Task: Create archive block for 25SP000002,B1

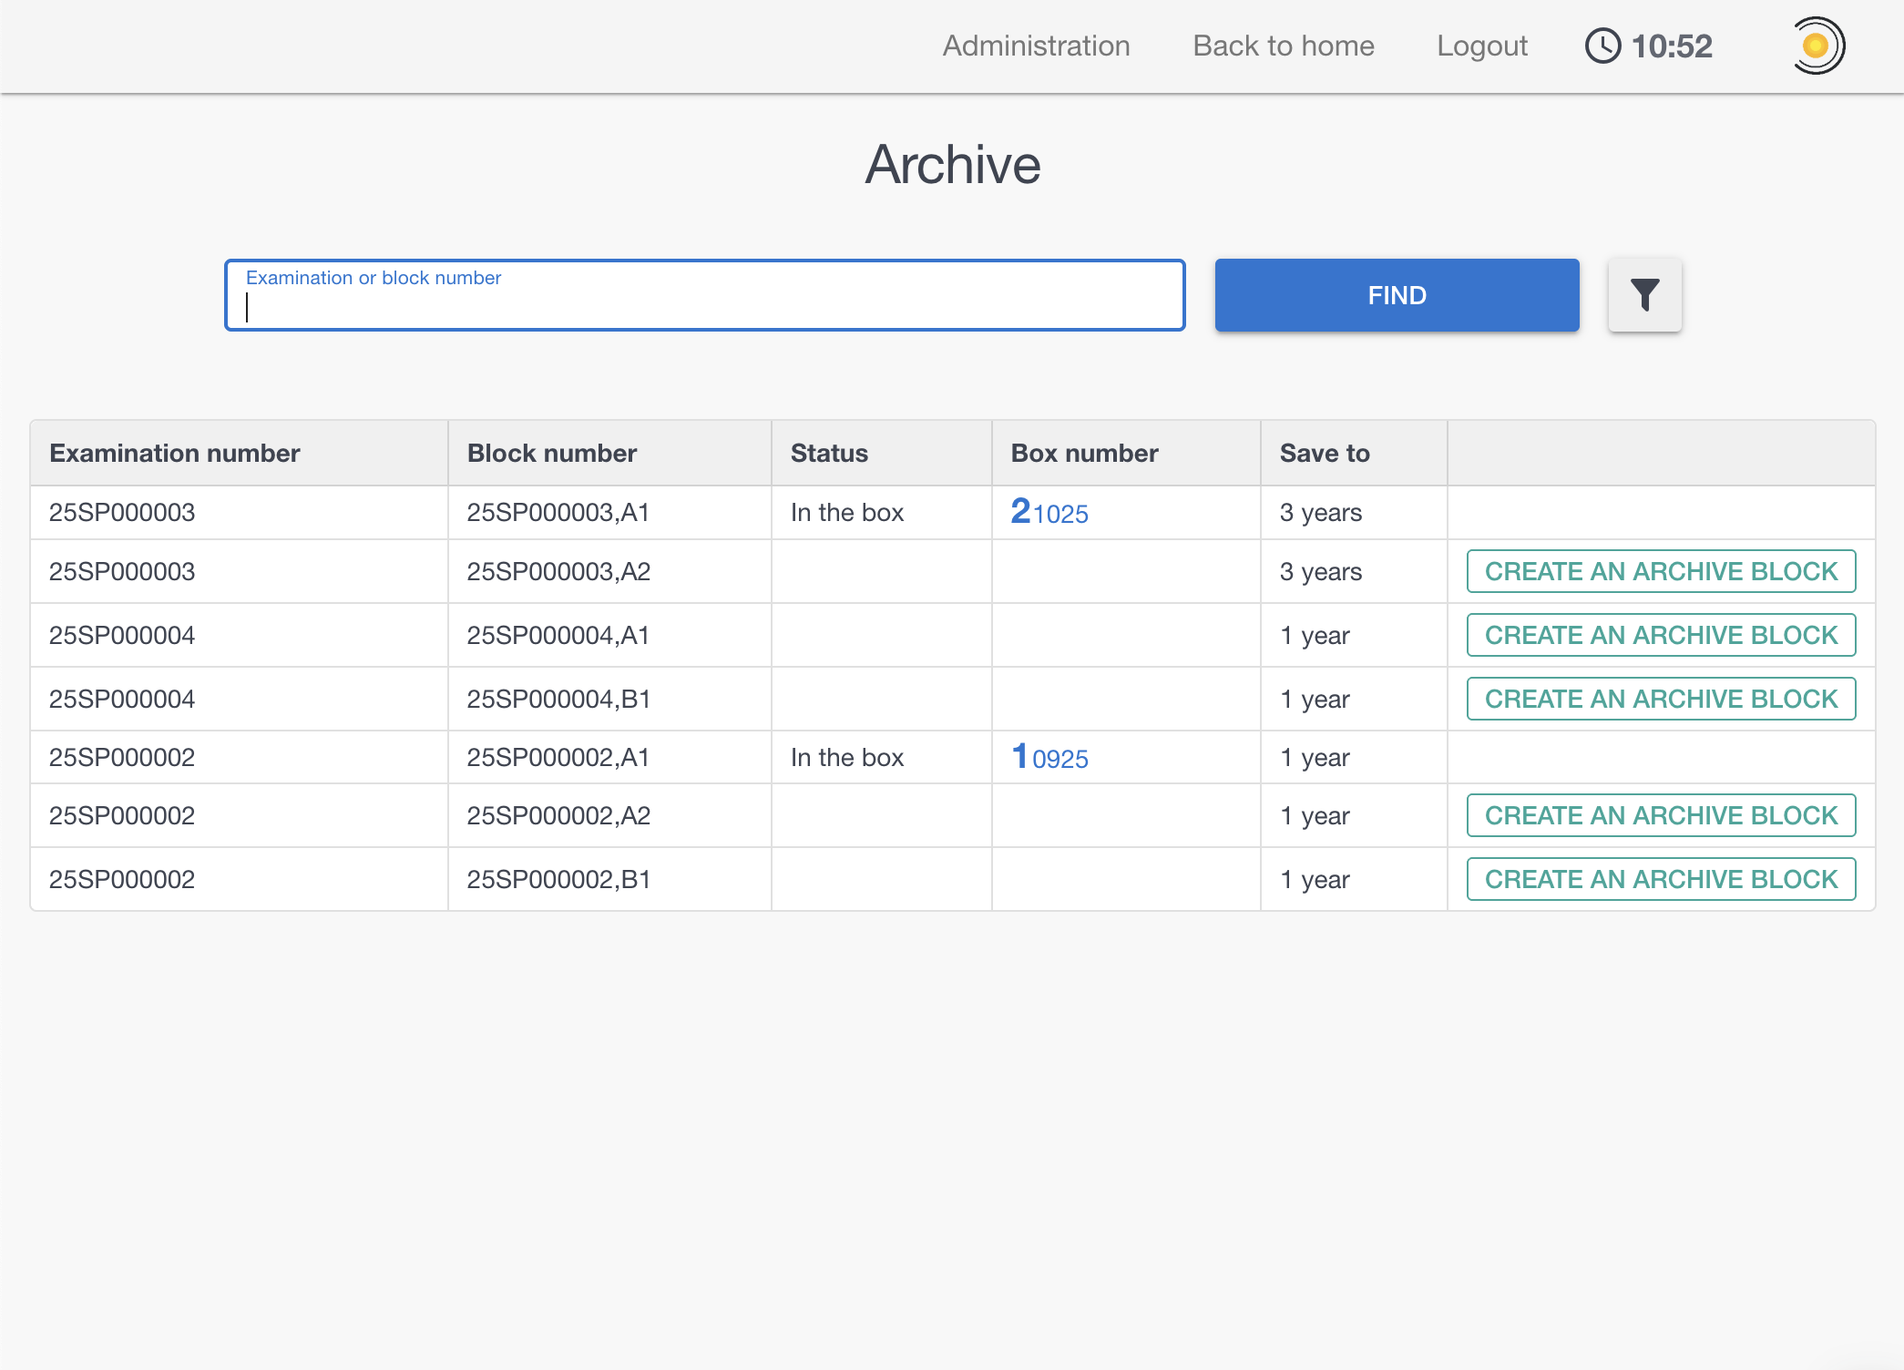Action: pos(1660,879)
